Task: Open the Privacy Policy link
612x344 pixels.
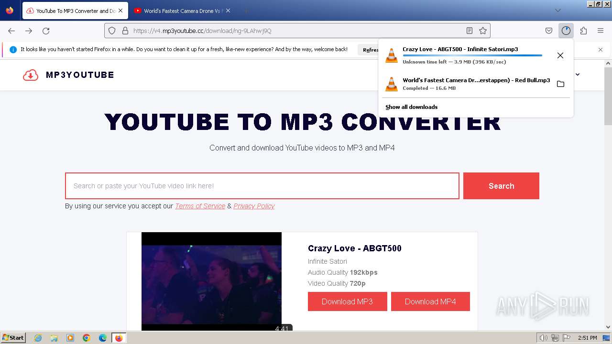Action: point(254,206)
